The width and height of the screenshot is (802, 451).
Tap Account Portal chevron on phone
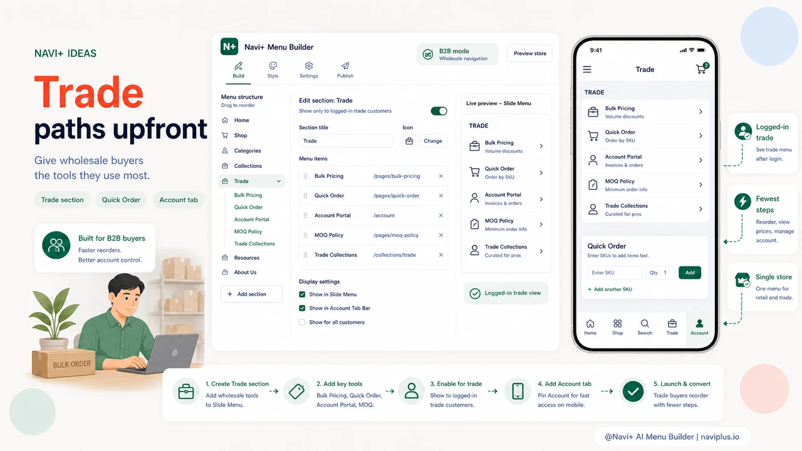tap(700, 160)
